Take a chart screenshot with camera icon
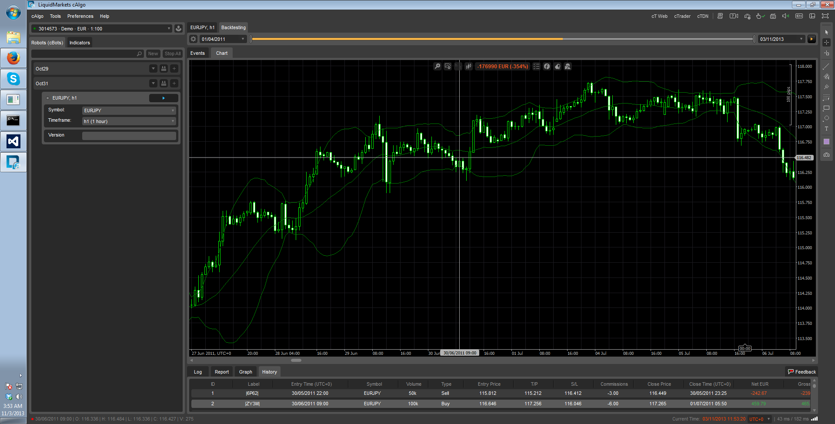This screenshot has width=835, height=424. tap(826, 155)
